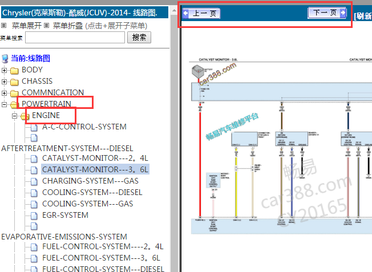Click the CATALYST MONITOR - 3.6L diagram title

point(218,59)
